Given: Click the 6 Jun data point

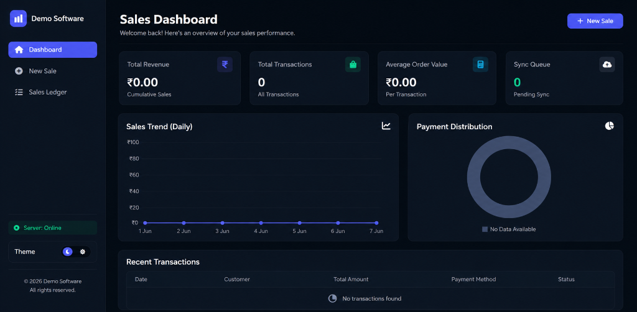Looking at the screenshot, I should click(x=338, y=223).
